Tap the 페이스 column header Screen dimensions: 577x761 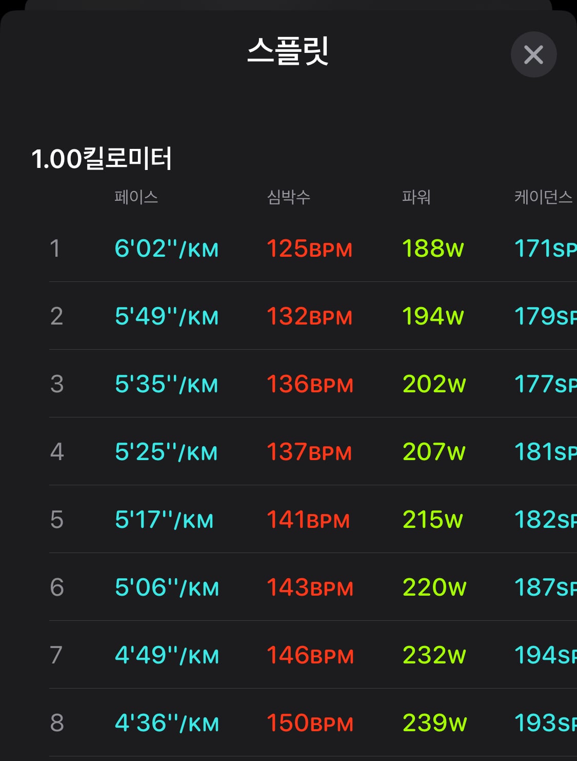click(136, 197)
